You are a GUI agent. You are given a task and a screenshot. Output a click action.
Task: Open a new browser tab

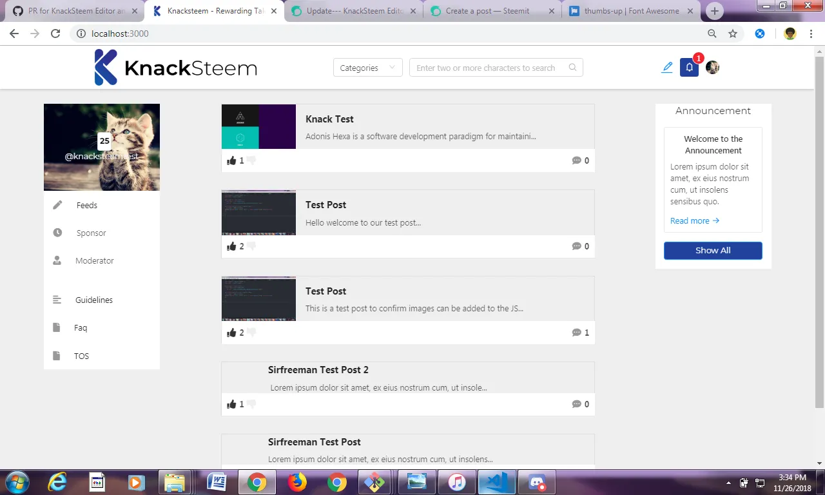click(x=714, y=11)
